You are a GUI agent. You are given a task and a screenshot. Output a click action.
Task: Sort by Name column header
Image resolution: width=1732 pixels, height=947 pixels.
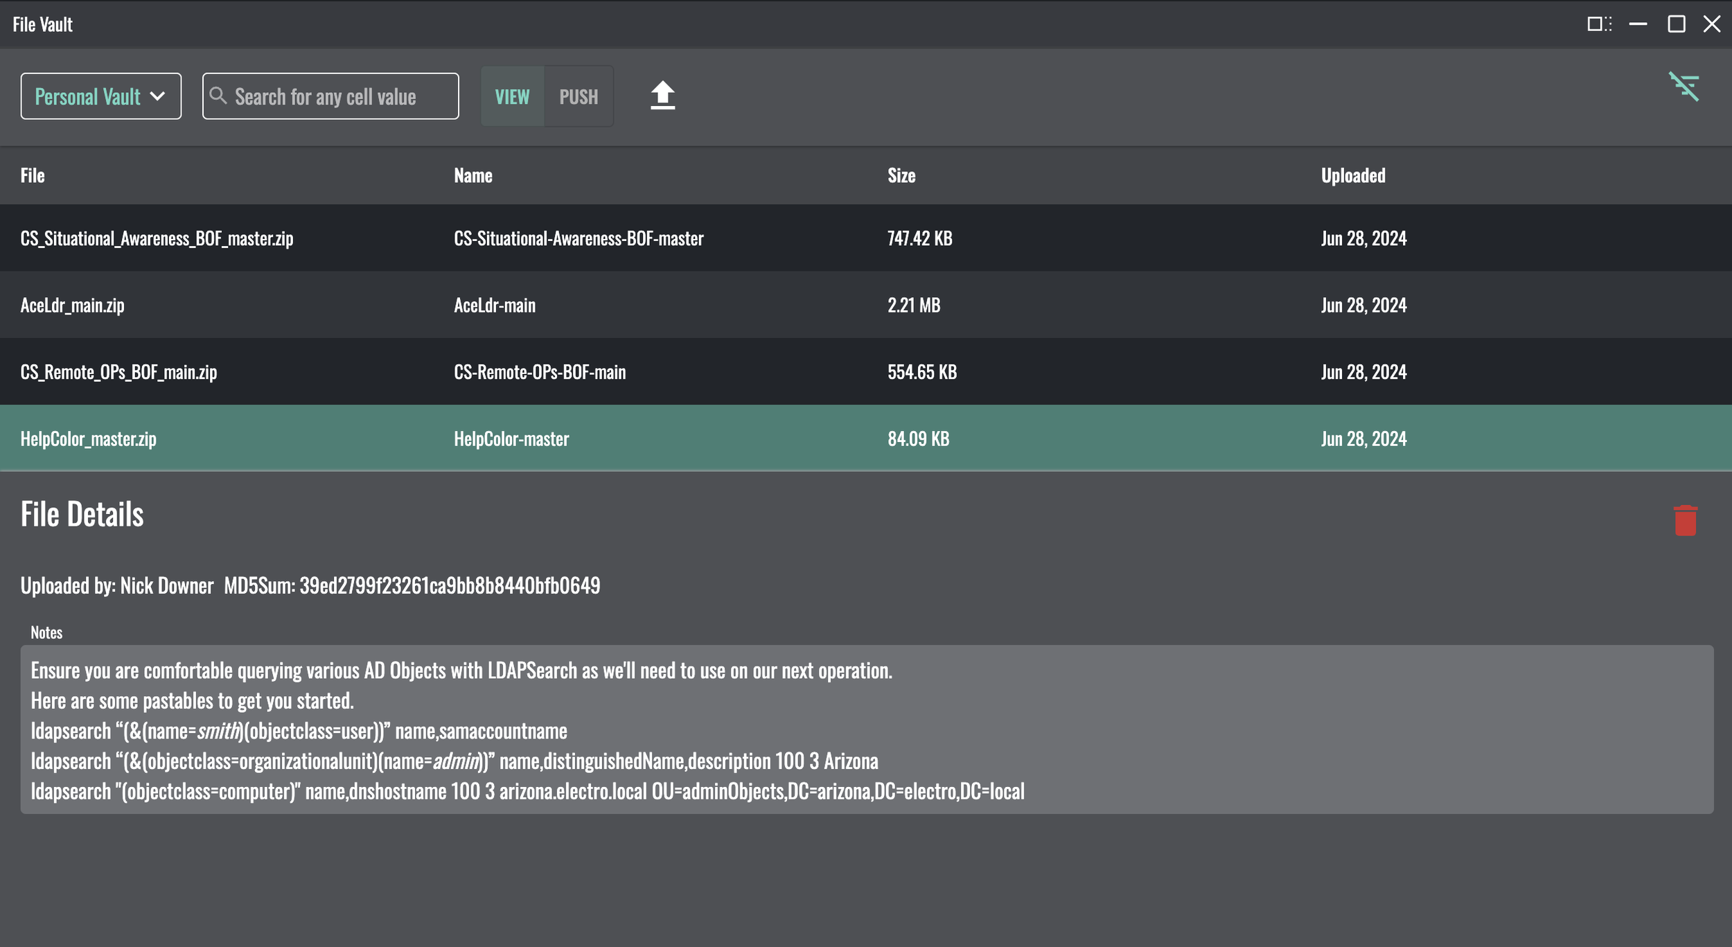point(473,175)
